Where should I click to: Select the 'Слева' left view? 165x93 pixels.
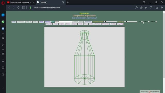(68, 24)
